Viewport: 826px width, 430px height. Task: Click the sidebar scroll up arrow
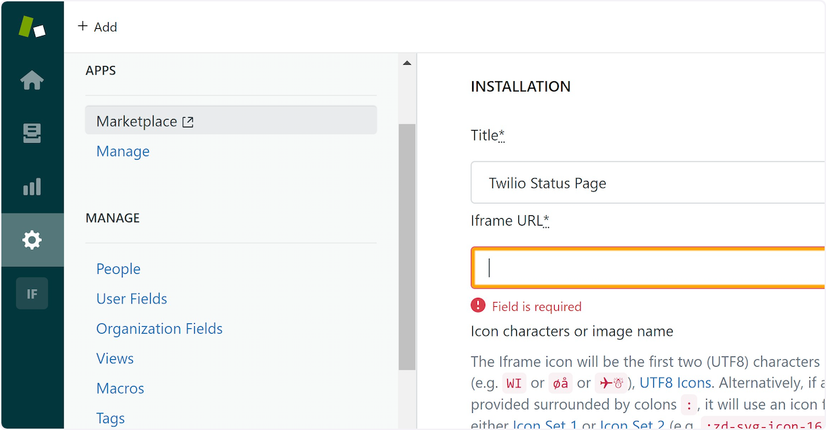pyautogui.click(x=407, y=63)
